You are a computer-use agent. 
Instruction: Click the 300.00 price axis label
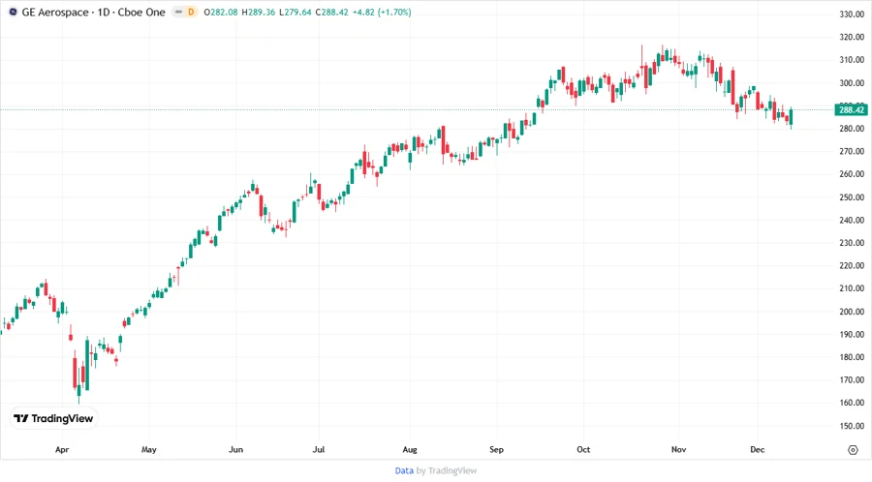tap(852, 83)
